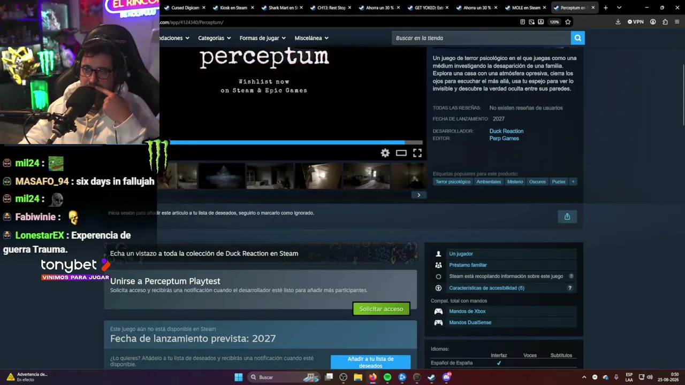
Task: Switch to the GET YOKED tab
Action: (428, 7)
